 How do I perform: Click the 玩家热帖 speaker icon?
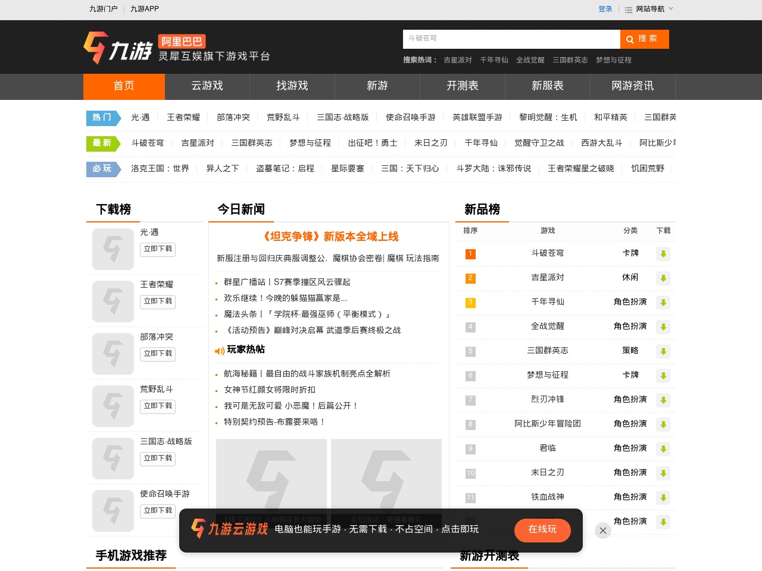(220, 351)
